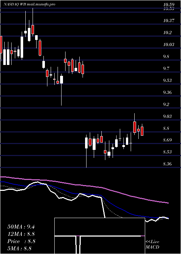Click the 10.59 price axis label
The height and width of the screenshot is (254, 181).
168,5
